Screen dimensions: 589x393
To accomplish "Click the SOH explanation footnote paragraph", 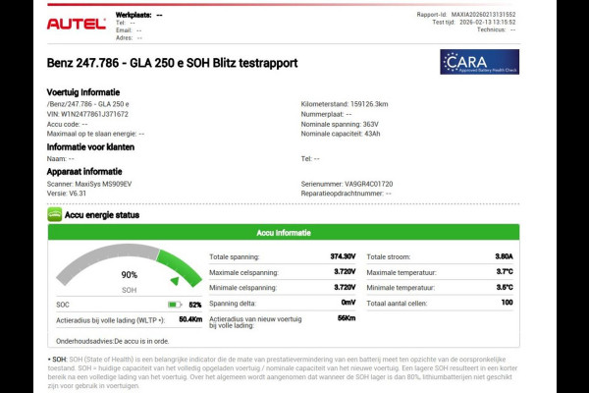I will click(283, 372).
